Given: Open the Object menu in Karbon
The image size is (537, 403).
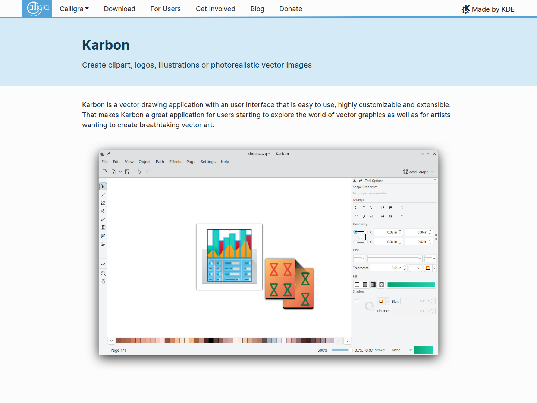Looking at the screenshot, I should point(145,162).
